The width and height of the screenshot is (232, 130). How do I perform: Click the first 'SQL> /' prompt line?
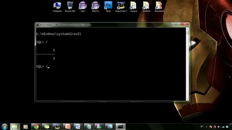click(x=42, y=42)
